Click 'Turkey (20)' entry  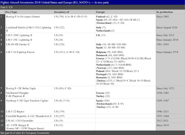point(103,96)
